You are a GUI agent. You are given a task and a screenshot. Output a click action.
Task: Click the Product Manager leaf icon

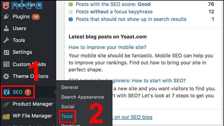click(x=6, y=104)
